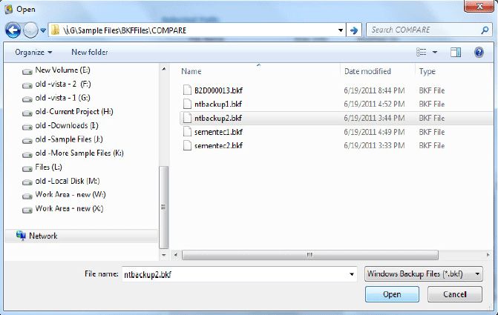Click the file icon of sementec1.bkf
This screenshot has height=315, width=498.
tap(187, 132)
